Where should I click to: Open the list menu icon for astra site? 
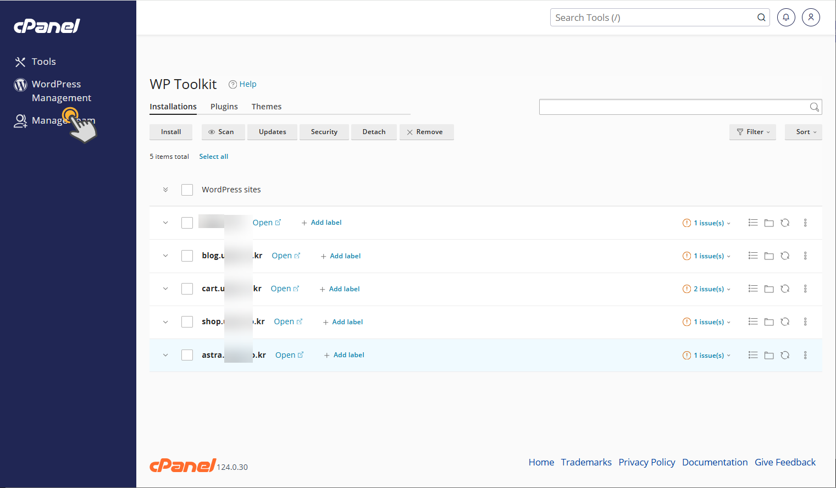(x=753, y=355)
